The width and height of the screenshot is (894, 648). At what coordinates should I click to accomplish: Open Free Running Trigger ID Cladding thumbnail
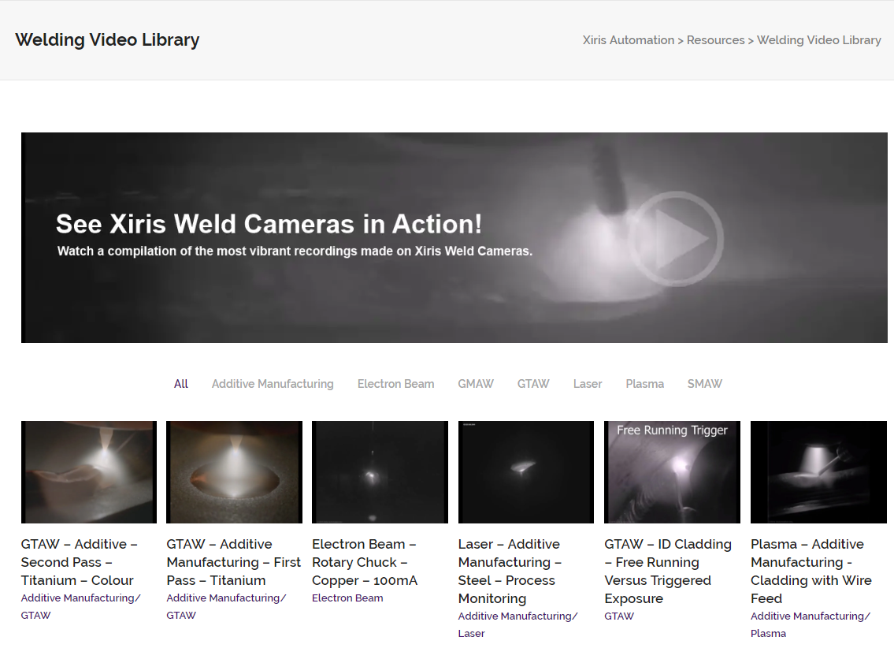[672, 471]
